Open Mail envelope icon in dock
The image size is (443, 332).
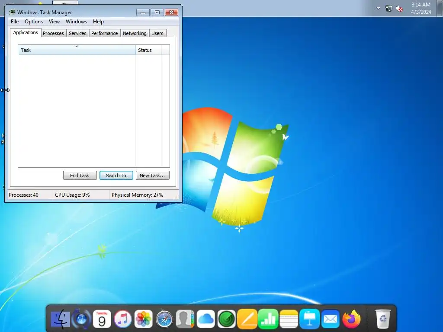tap(330, 319)
